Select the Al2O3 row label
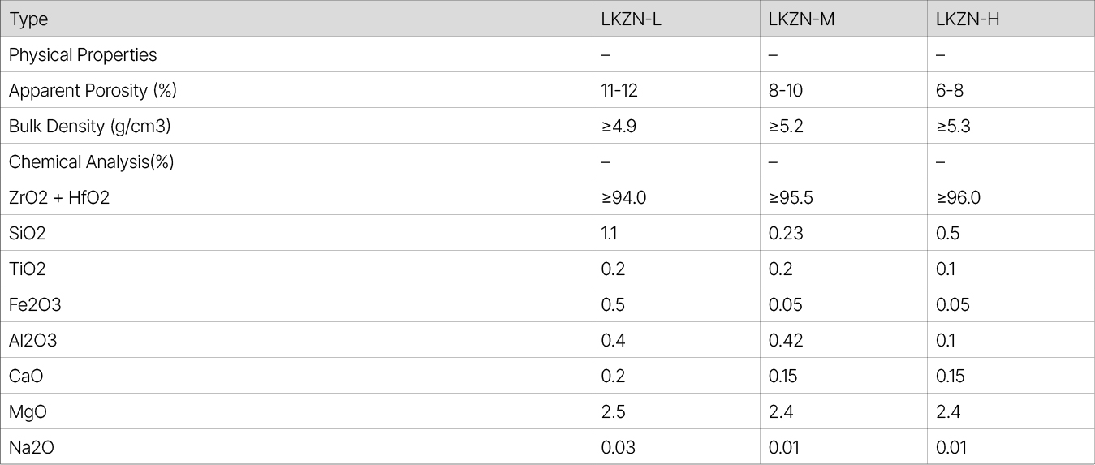The image size is (1095, 465). pos(33,341)
